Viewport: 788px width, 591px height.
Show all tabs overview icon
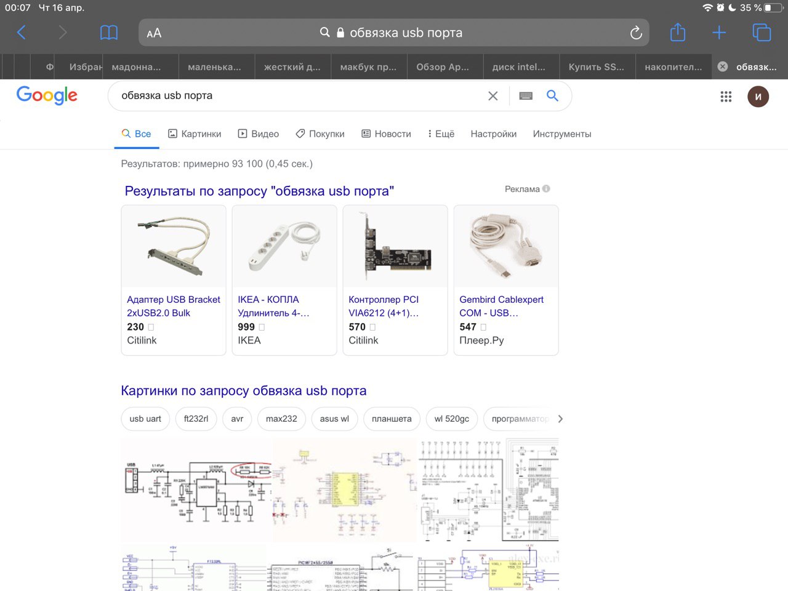coord(762,33)
